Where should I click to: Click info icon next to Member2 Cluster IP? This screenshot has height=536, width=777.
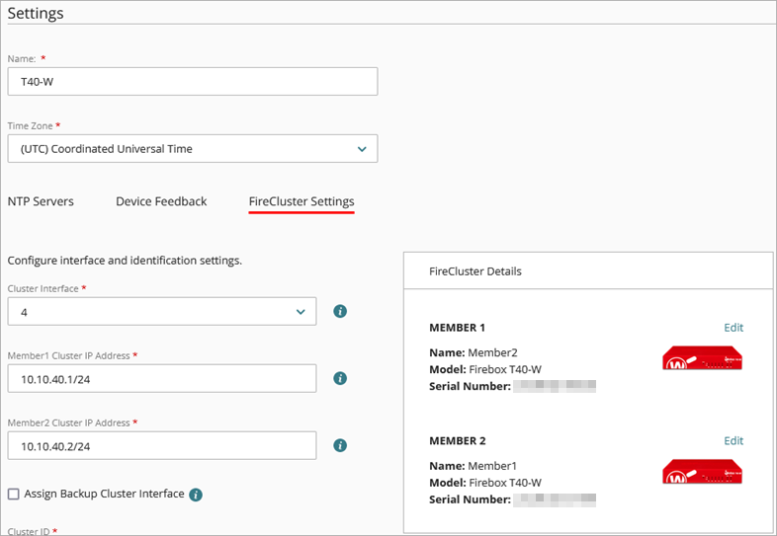pos(340,445)
